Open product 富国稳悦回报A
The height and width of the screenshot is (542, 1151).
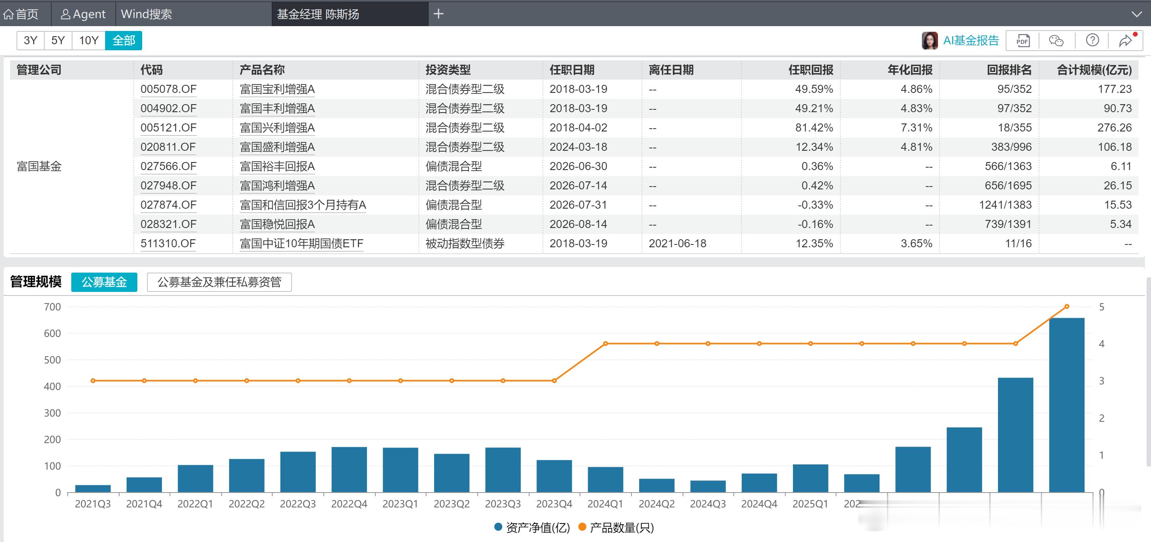pos(277,224)
